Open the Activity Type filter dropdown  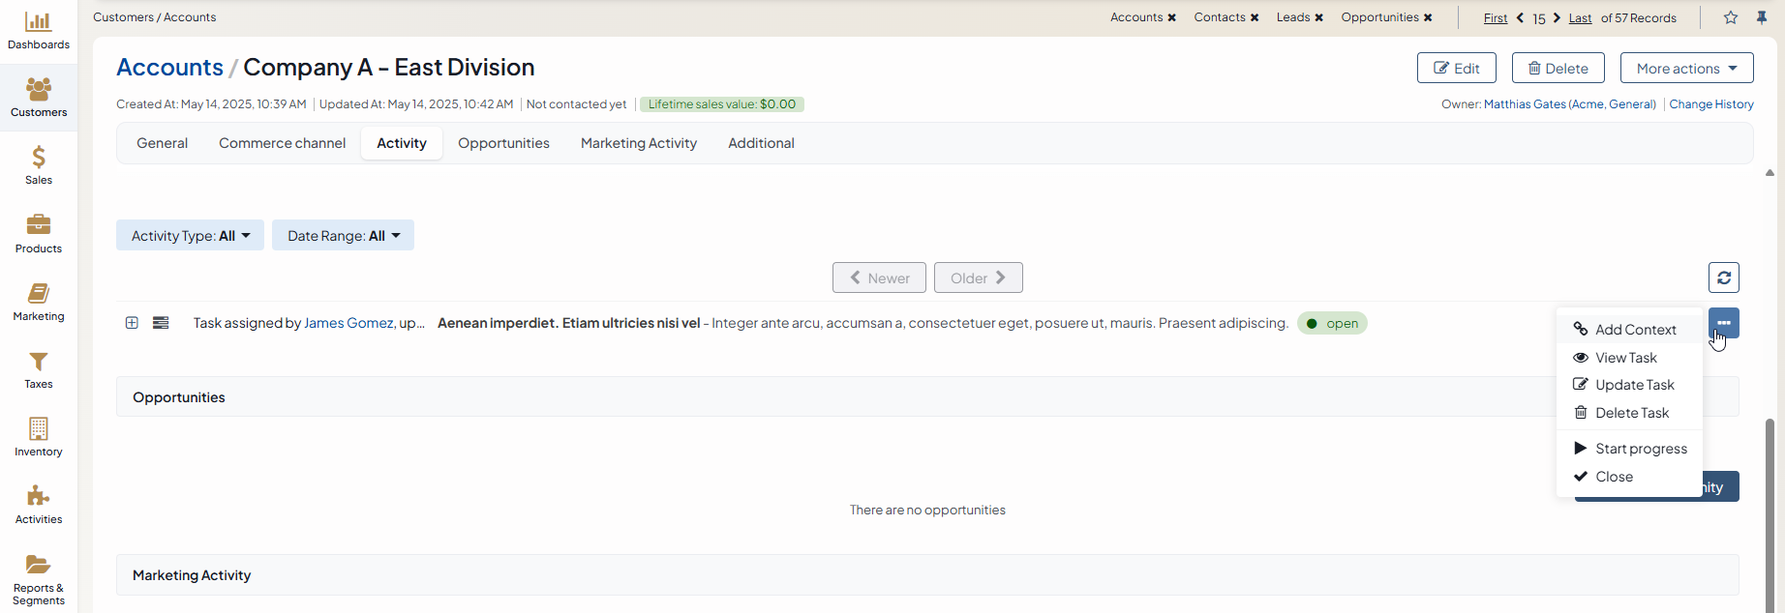190,236
